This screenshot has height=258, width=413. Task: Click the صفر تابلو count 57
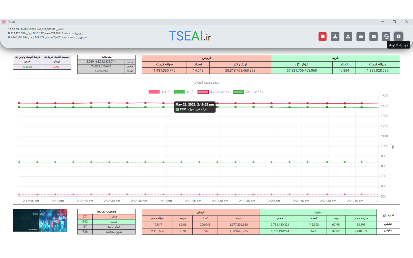(85, 227)
